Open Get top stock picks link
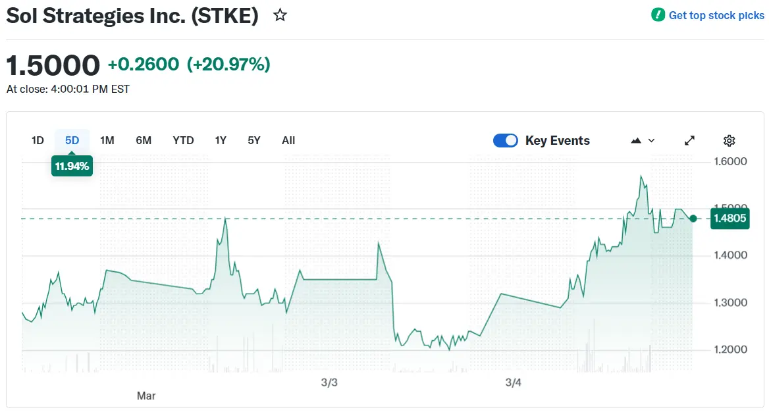Viewport: 769px width, 416px height. coord(716,15)
